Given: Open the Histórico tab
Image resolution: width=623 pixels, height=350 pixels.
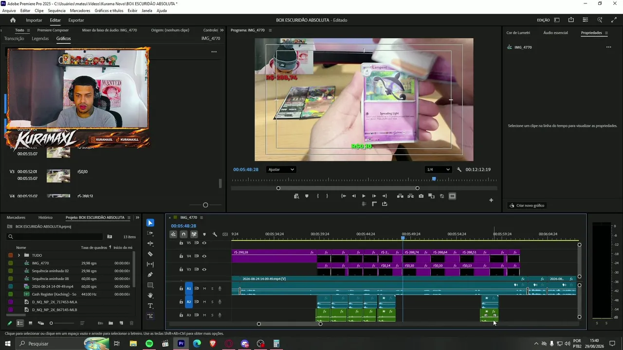Looking at the screenshot, I should coord(45,217).
